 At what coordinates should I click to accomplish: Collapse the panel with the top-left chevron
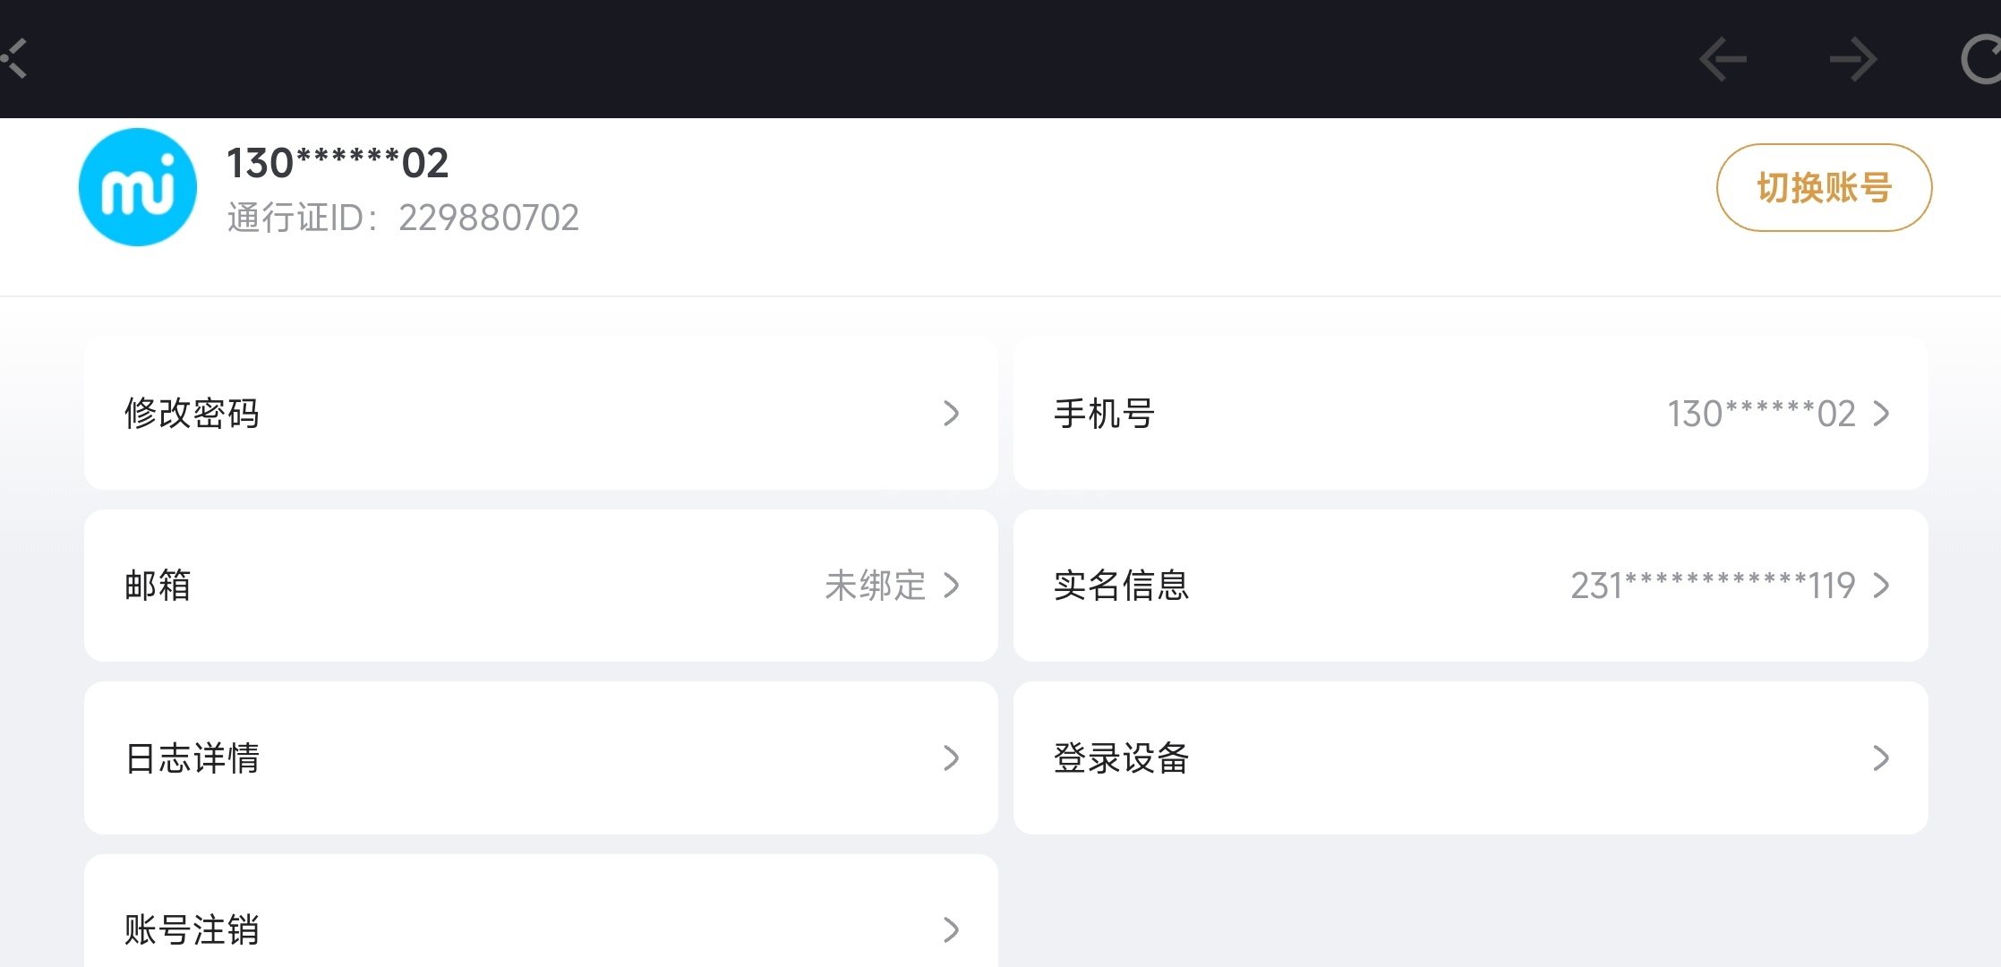pyautogui.click(x=14, y=59)
